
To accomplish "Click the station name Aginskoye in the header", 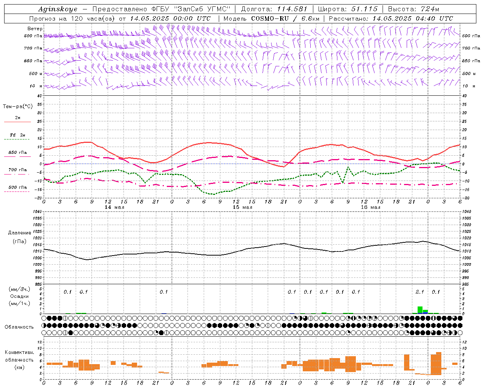I will tap(58, 9).
